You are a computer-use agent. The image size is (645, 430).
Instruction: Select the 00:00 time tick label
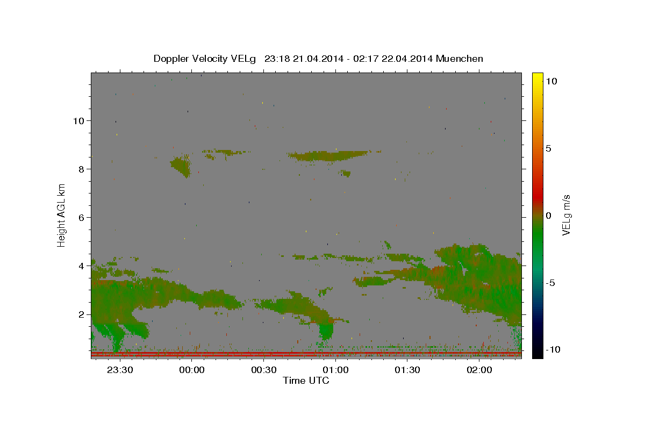[191, 370]
